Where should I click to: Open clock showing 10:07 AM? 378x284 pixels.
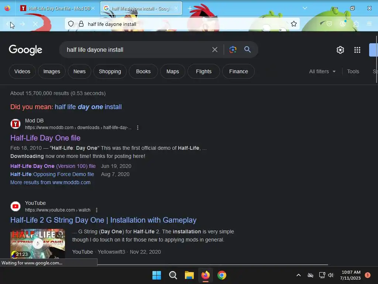point(350,275)
